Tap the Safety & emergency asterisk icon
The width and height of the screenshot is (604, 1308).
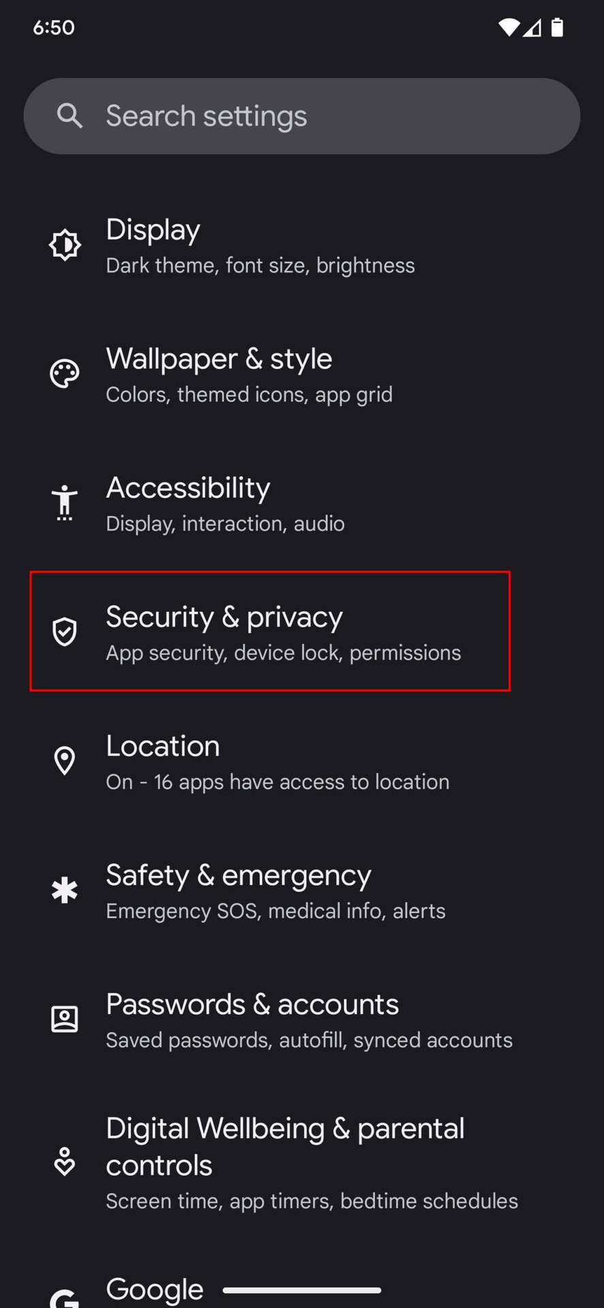pyautogui.click(x=65, y=890)
